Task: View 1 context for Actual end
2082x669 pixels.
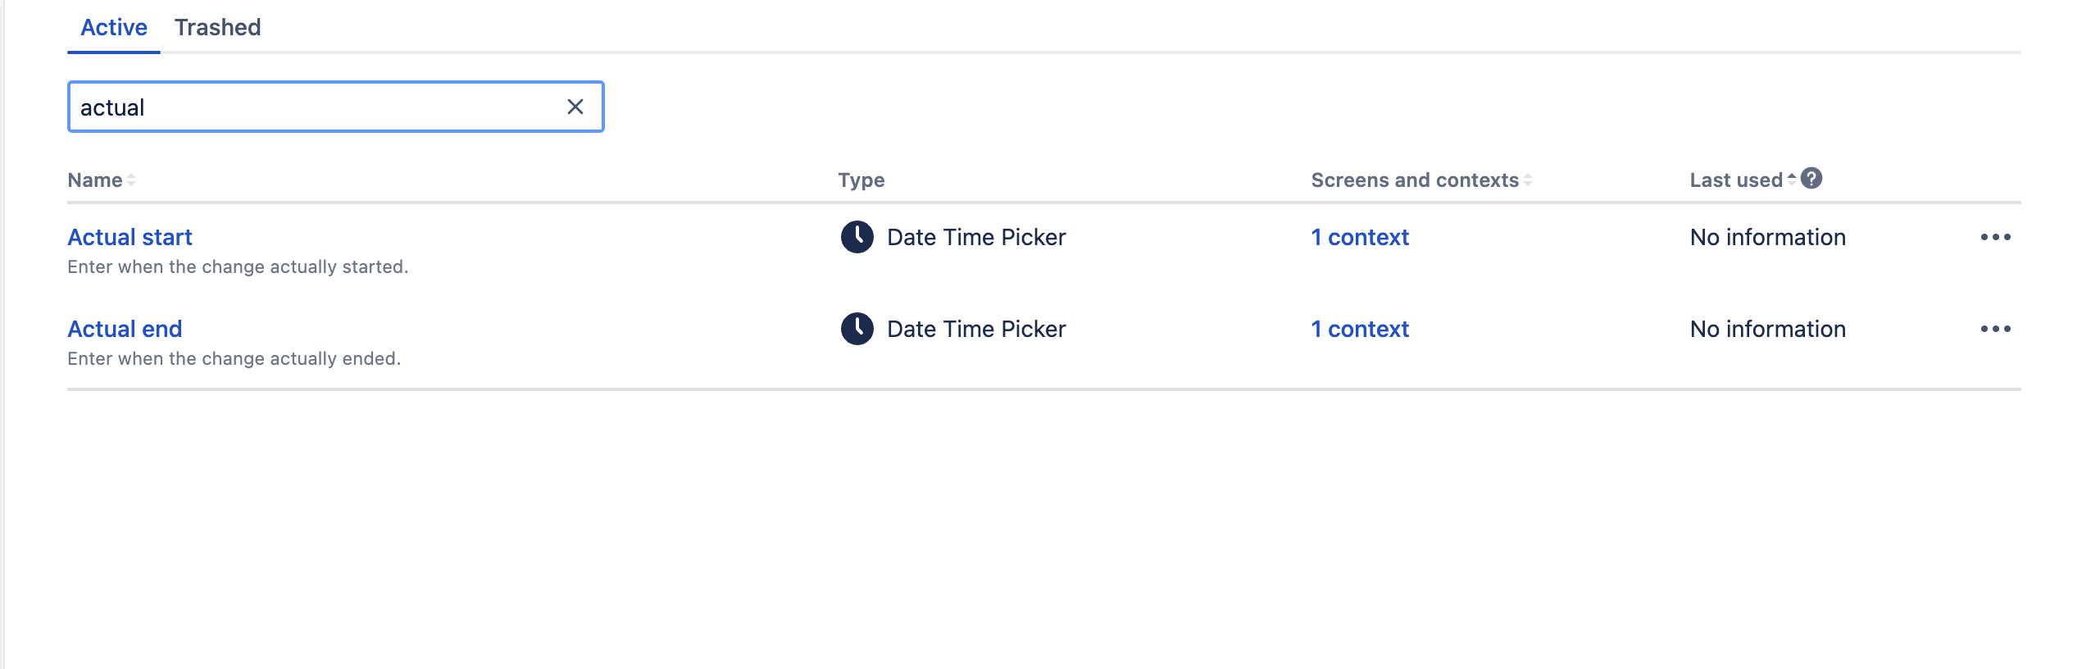Action: tap(1360, 329)
